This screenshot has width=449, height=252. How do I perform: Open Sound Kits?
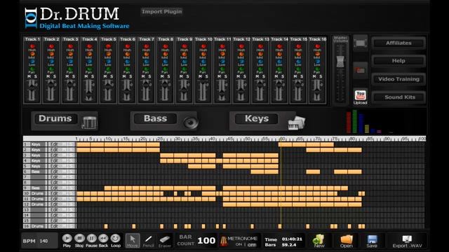(x=398, y=97)
